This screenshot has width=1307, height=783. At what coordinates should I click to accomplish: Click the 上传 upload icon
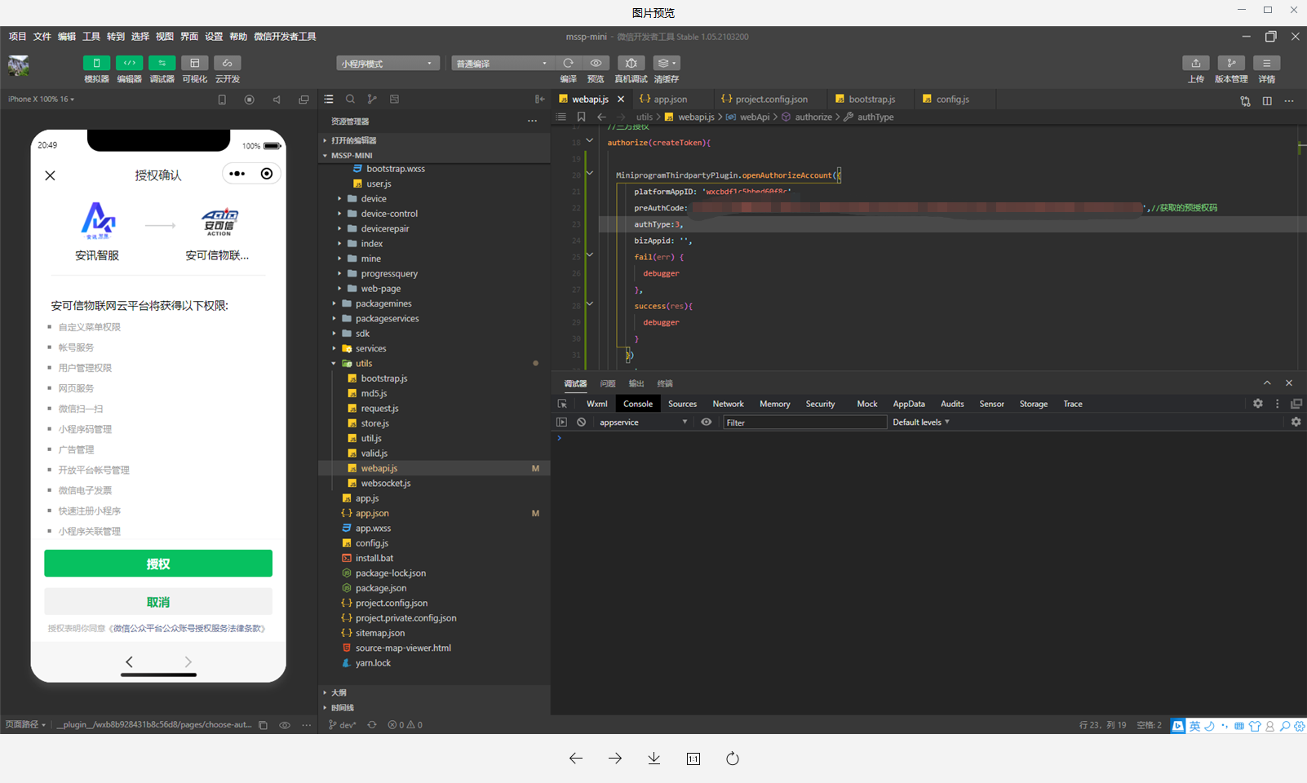point(1196,63)
